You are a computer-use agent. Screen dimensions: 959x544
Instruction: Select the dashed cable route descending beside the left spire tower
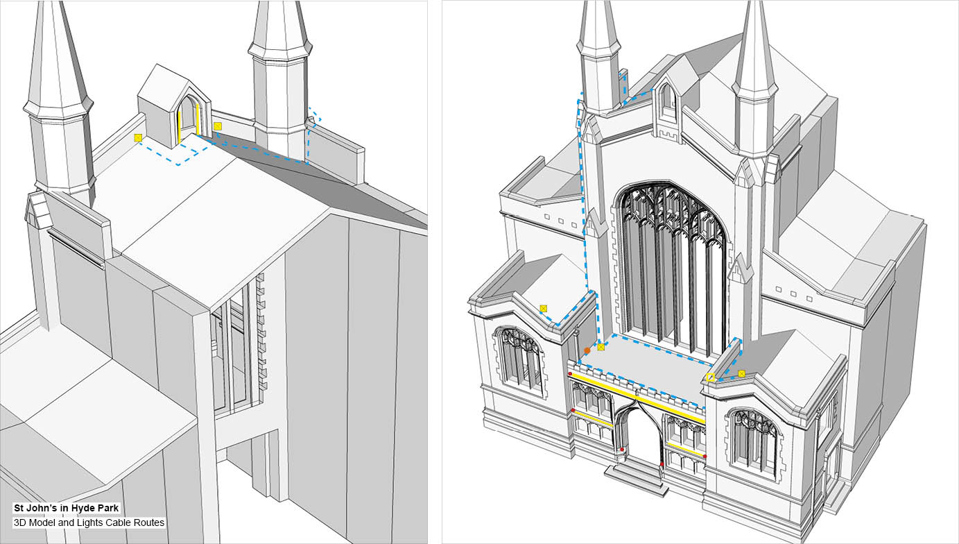pyautogui.click(x=581, y=194)
